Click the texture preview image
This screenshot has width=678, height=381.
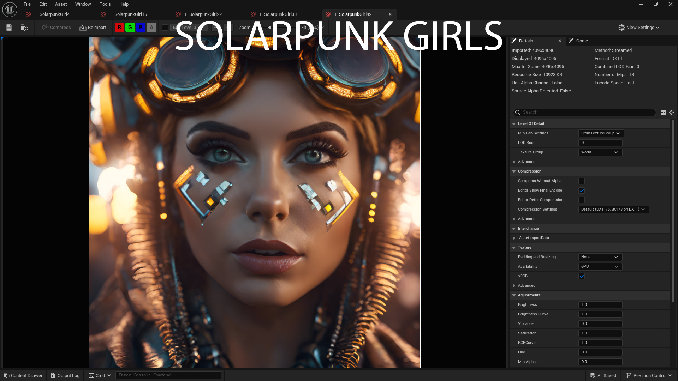pyautogui.click(x=255, y=202)
